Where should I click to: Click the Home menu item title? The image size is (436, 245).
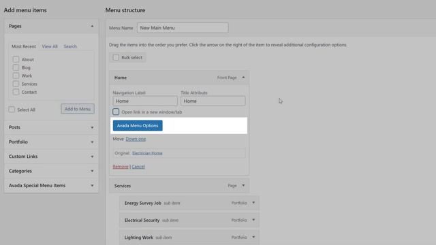[x=121, y=78]
